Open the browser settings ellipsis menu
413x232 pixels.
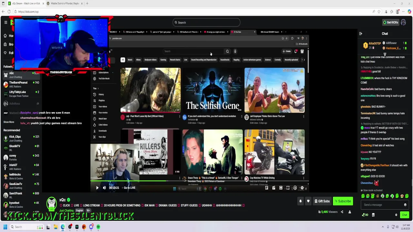(403, 12)
